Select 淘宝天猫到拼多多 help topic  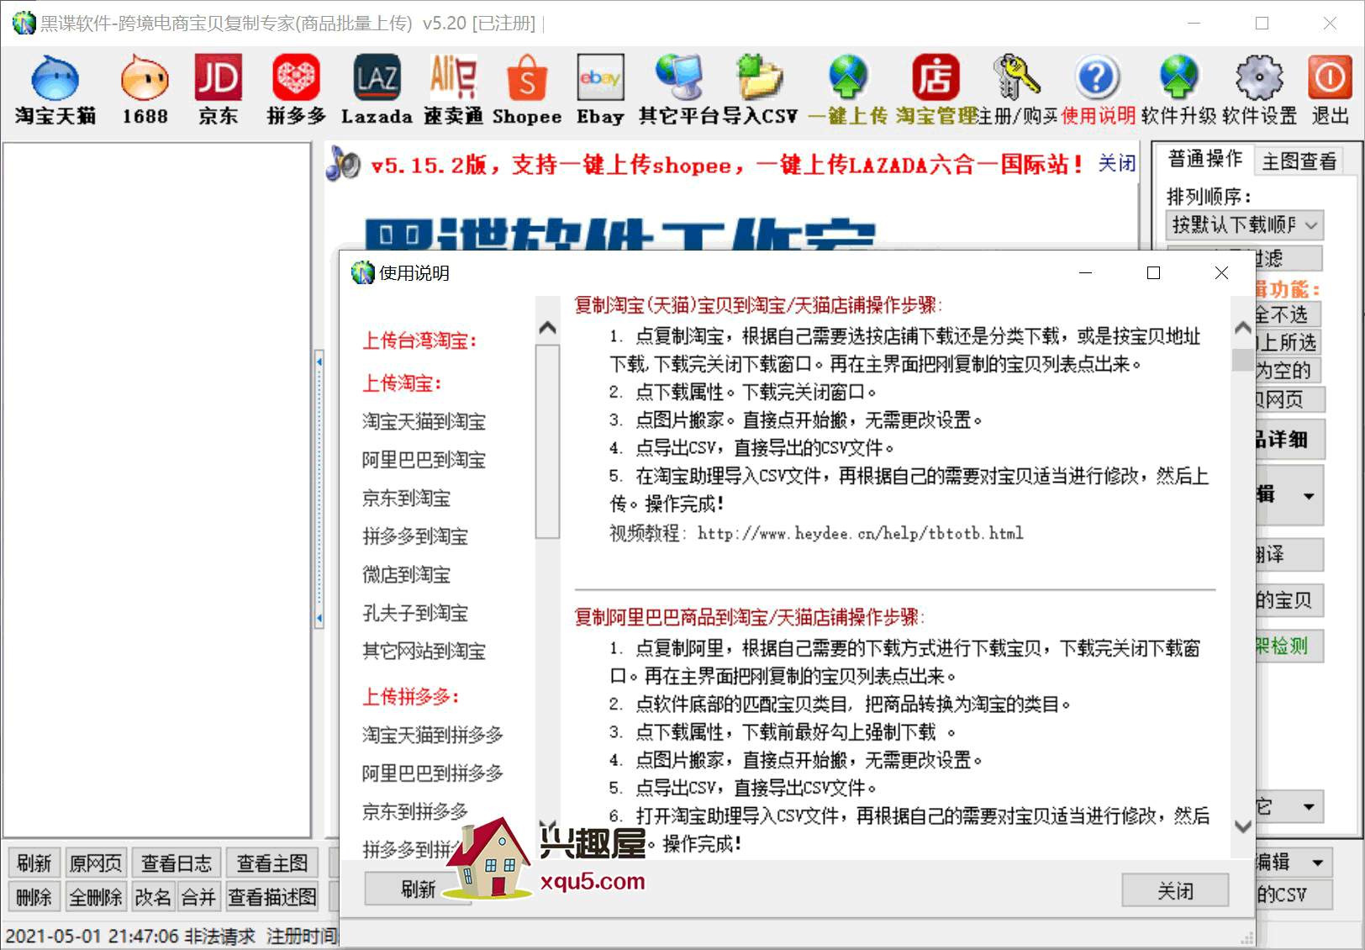(433, 735)
